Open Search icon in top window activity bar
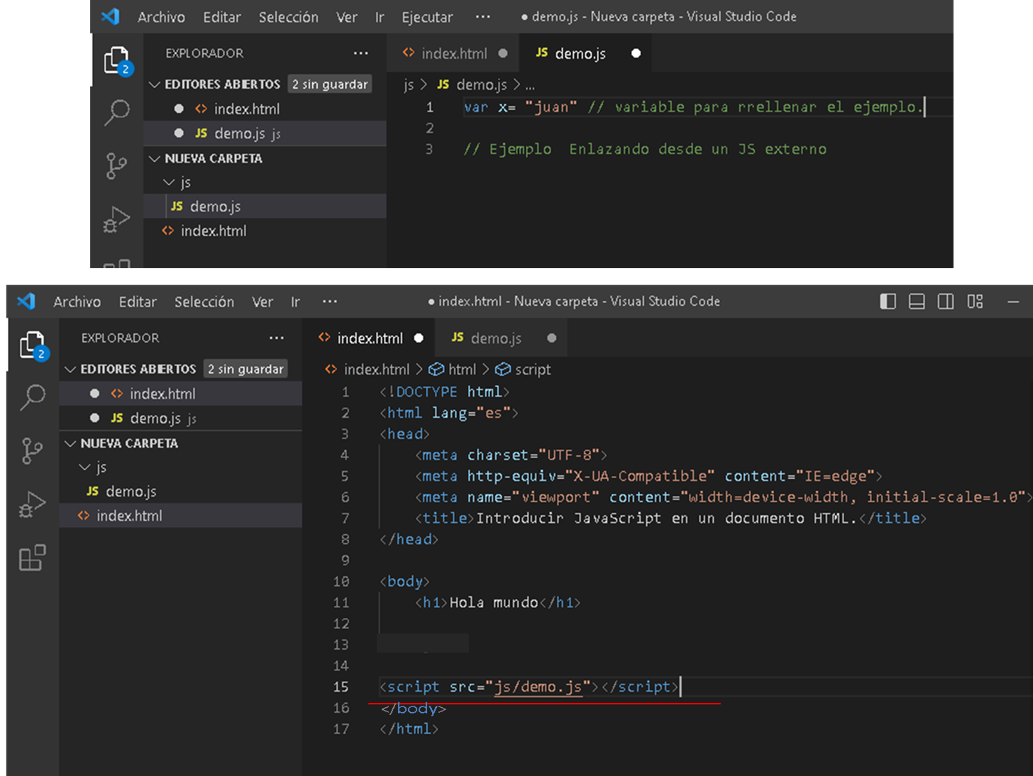 116,113
